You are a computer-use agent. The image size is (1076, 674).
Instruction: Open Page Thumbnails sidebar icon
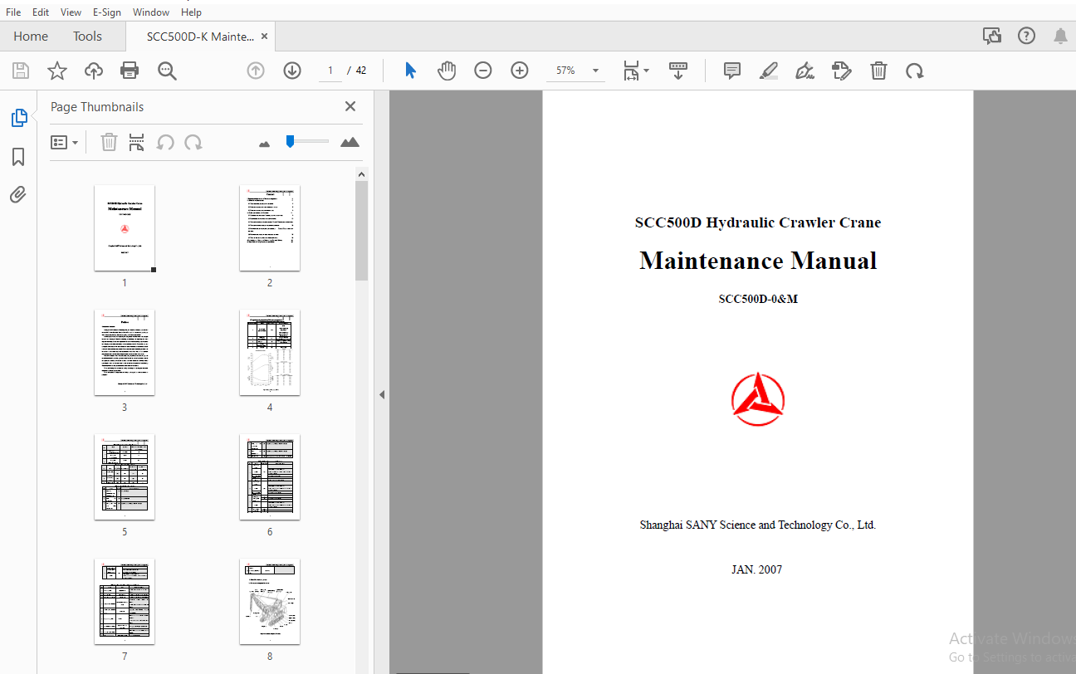click(18, 118)
